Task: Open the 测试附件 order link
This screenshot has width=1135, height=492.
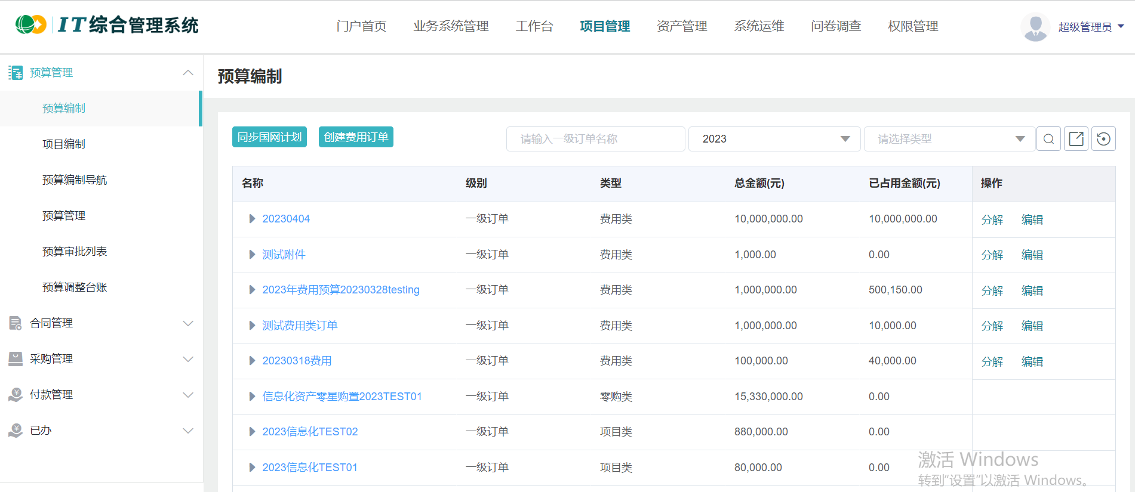Action: click(284, 255)
